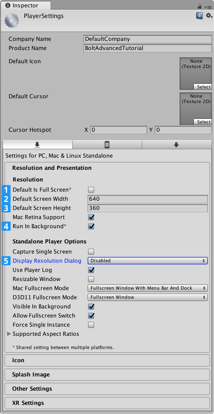214x414 pixels.
Task: Uncheck Visible In Background
Action: [x=91, y=306]
